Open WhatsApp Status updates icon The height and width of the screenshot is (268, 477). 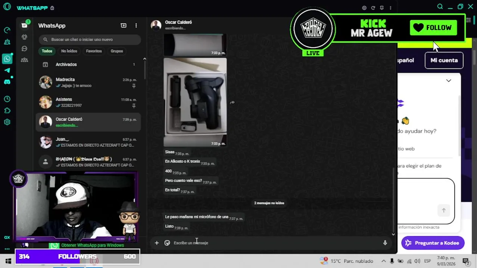(x=24, y=37)
